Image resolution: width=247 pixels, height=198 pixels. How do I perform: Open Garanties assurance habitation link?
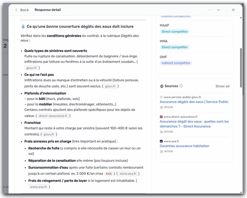[x=184, y=146]
